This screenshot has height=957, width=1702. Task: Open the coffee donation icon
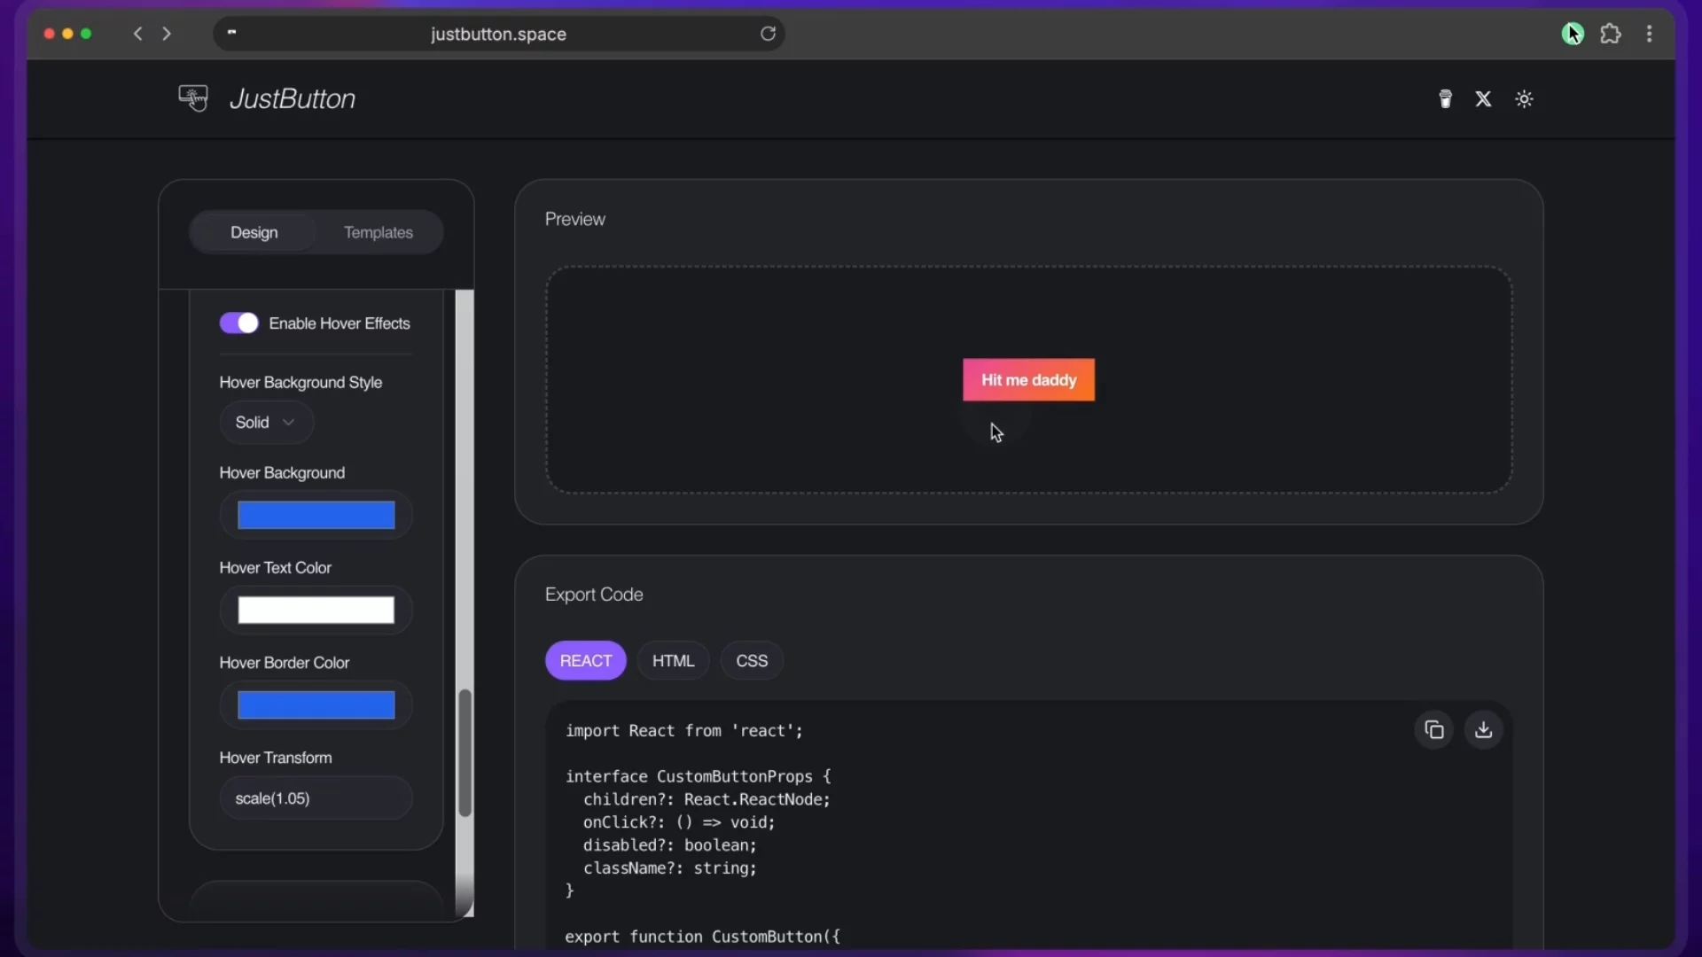point(1445,98)
